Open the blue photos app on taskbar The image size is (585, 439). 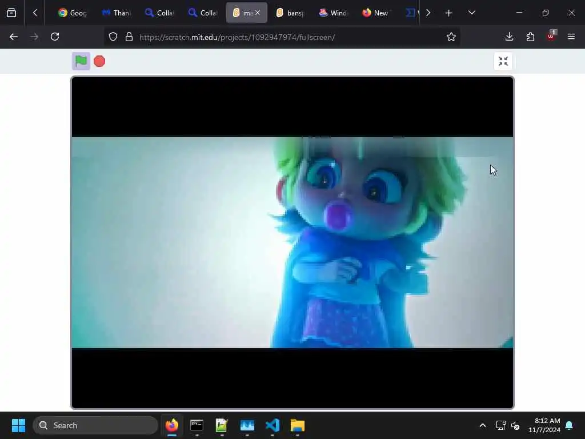click(x=247, y=425)
